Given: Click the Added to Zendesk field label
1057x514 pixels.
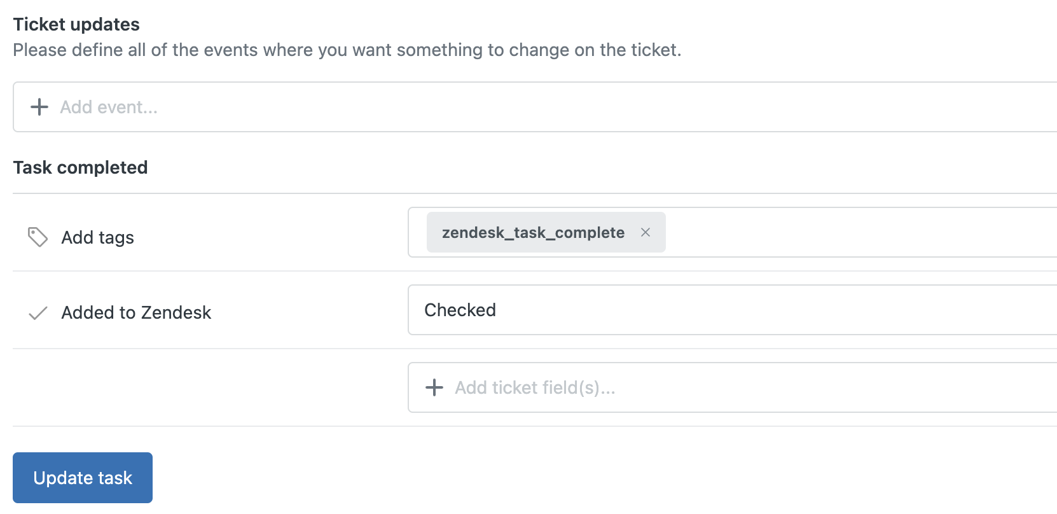Looking at the screenshot, I should 136,312.
